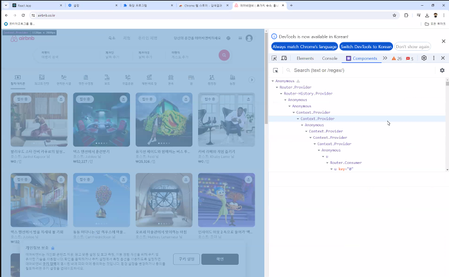Open Chrome extensions puzzle icon
This screenshot has height=277, width=449.
pos(406,15)
